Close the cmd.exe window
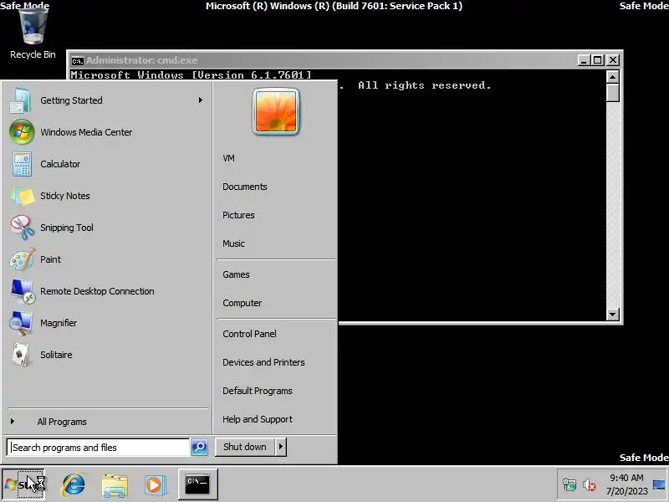669x502 pixels. point(613,60)
